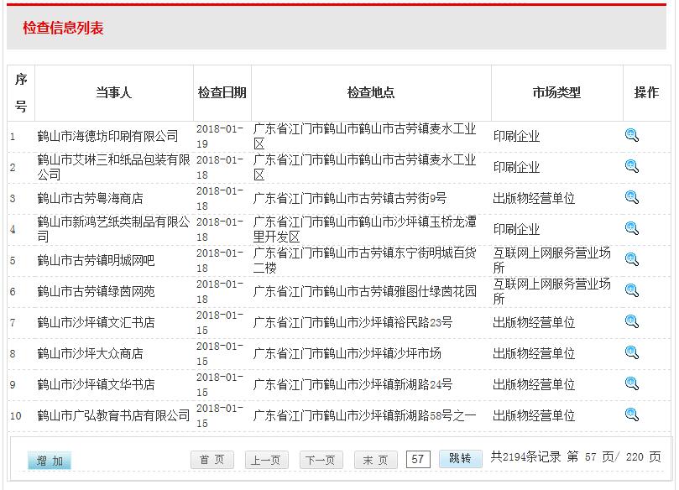View 鹤山市沙坪镇文汇书店 details via magnifier icon

632,321
